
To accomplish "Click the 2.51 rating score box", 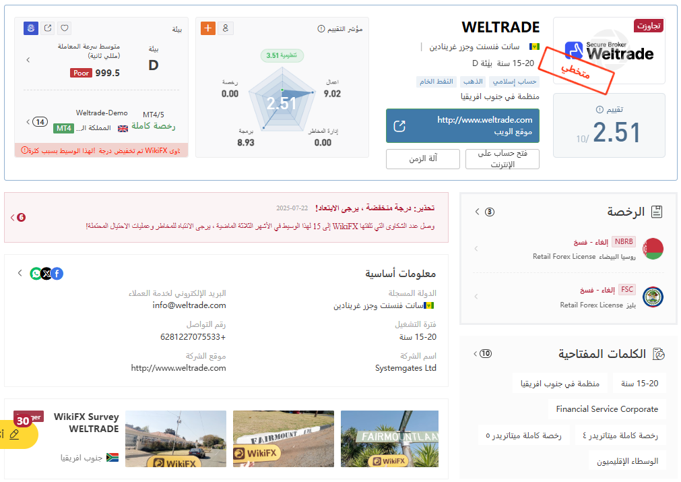I will (x=609, y=125).
